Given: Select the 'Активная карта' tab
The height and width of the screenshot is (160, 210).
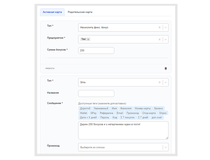Looking at the screenshot, I should (x=52, y=12).
